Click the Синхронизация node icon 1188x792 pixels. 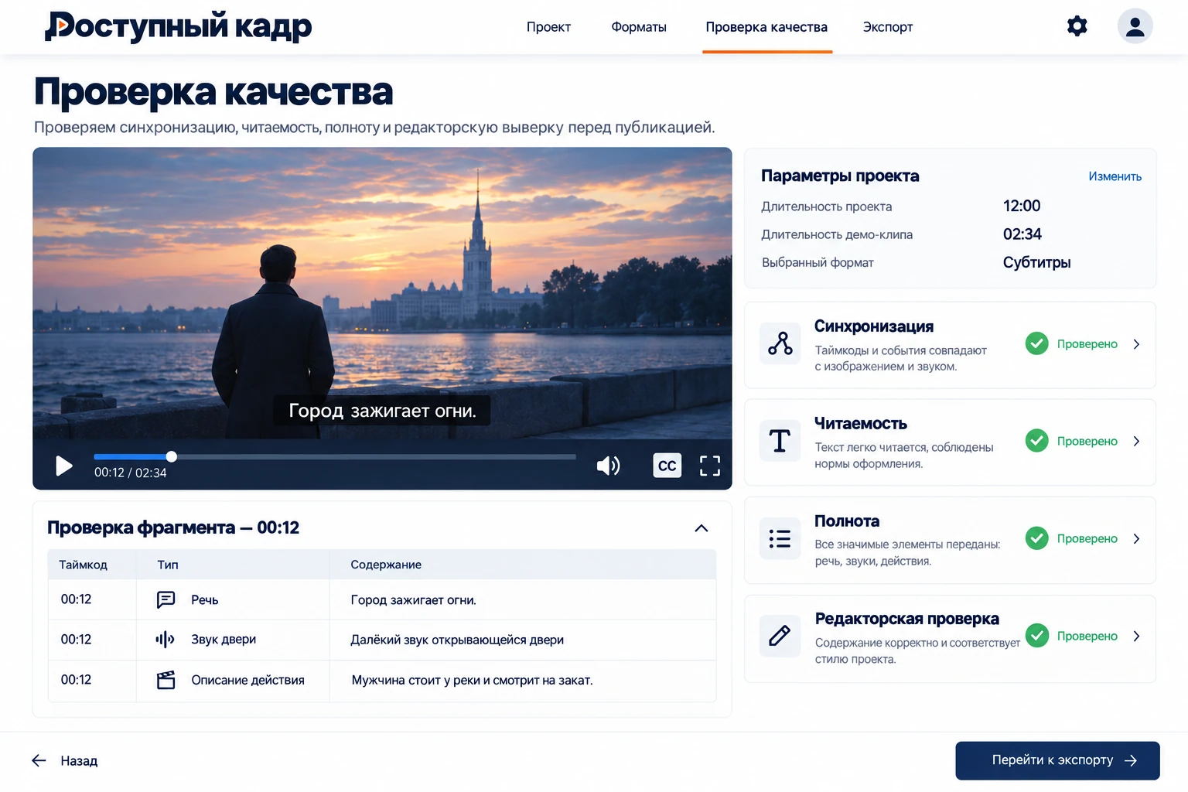[x=780, y=343]
